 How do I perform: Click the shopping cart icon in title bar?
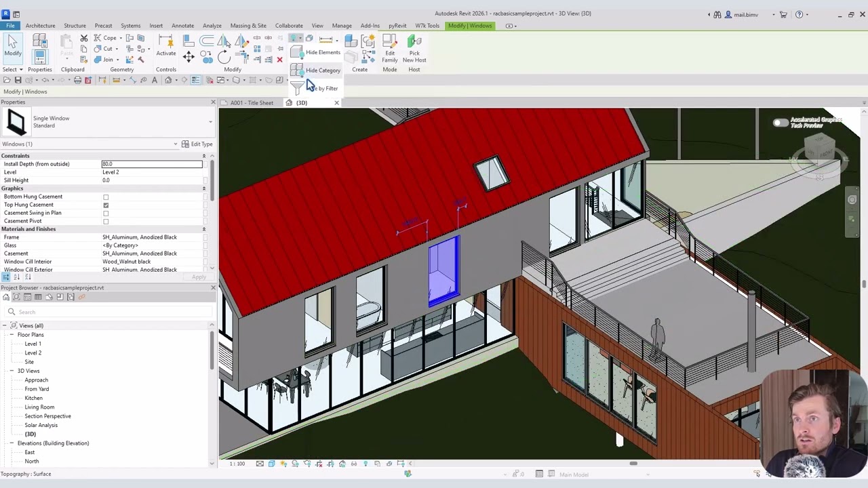pyautogui.click(x=783, y=14)
